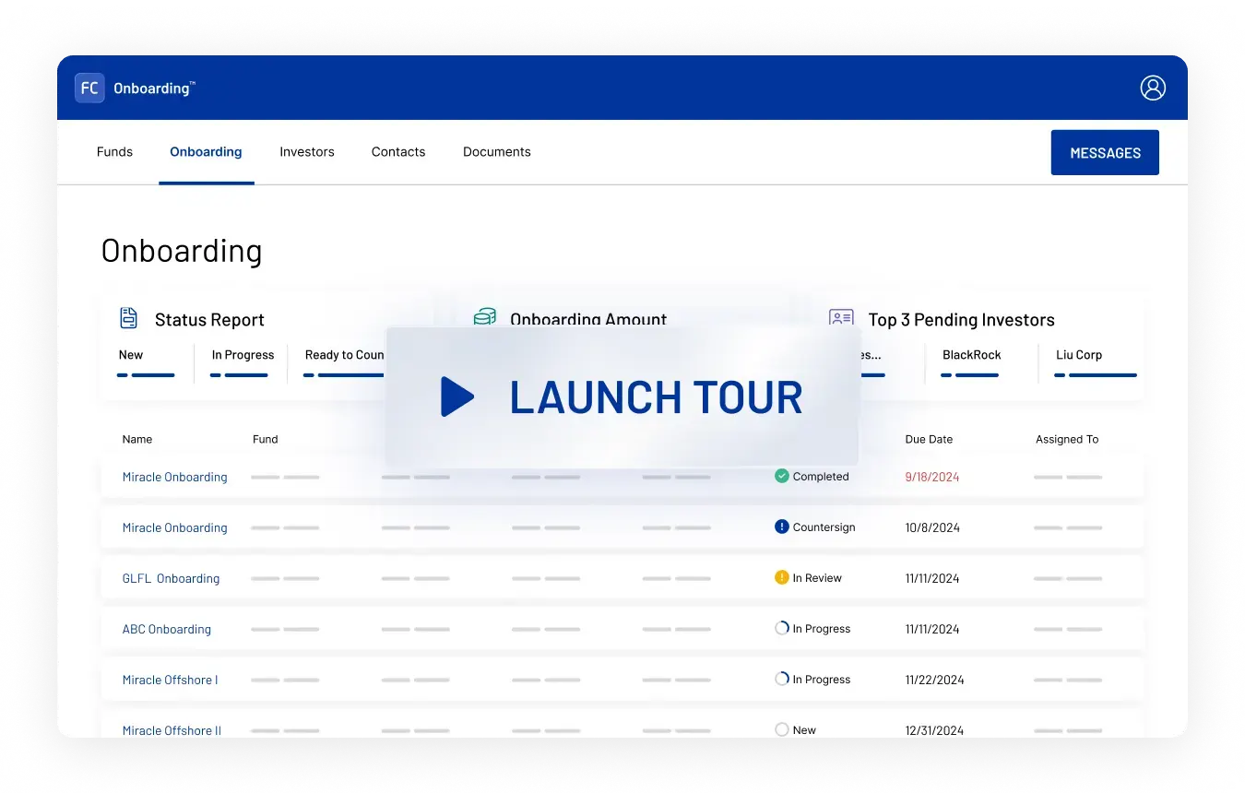The height and width of the screenshot is (793, 1245).
Task: Click the Due Date column header
Action: [929, 440]
